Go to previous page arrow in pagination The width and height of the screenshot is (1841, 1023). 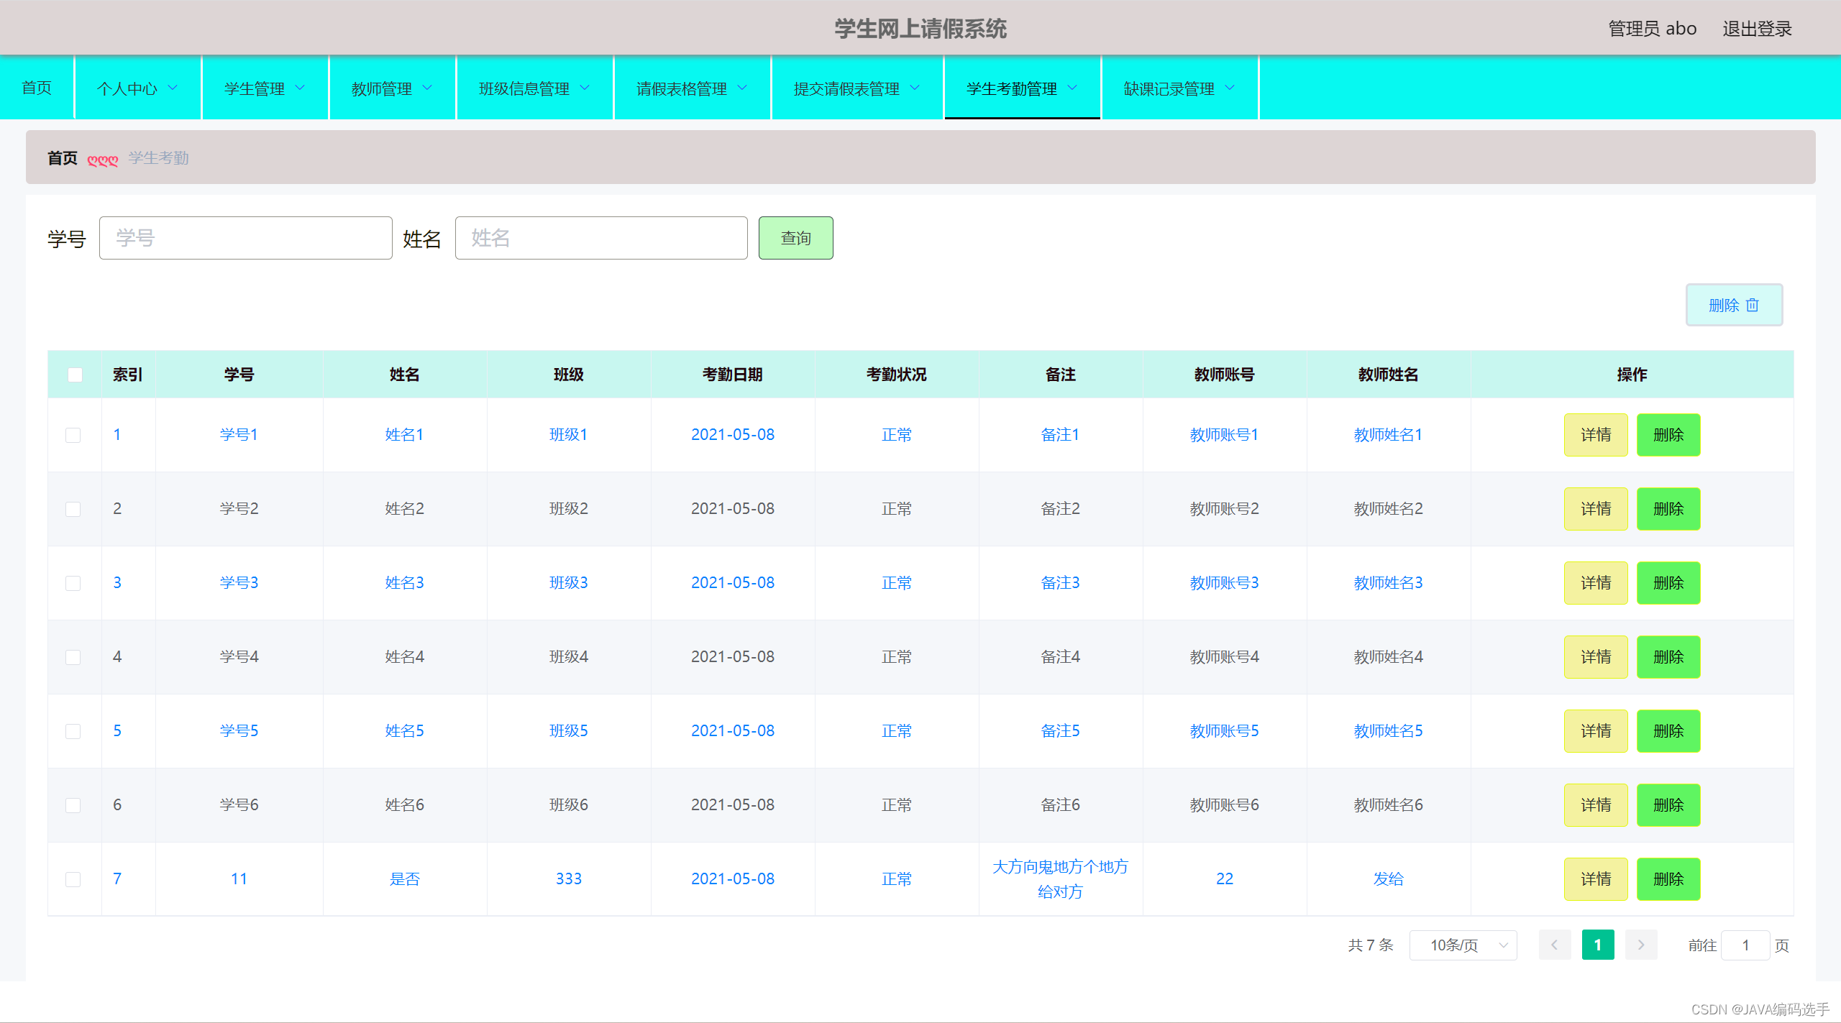point(1555,945)
